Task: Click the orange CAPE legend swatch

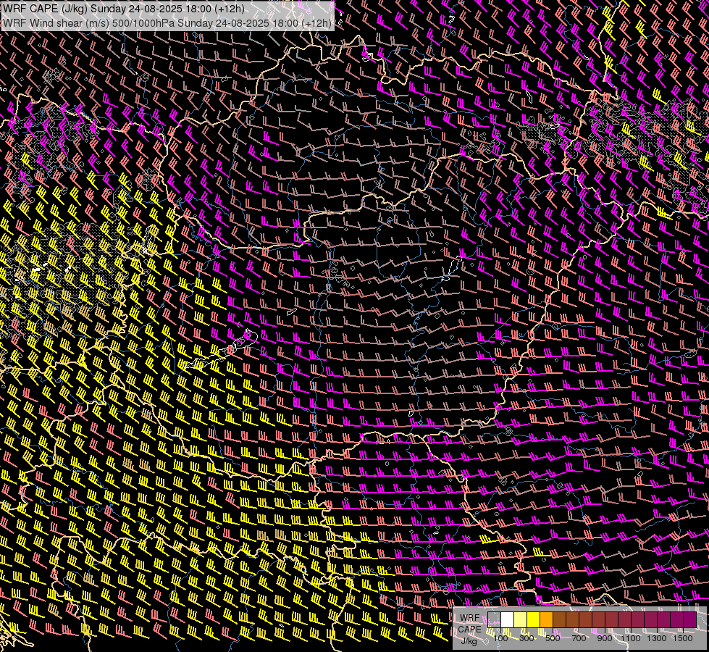Action: (546, 619)
